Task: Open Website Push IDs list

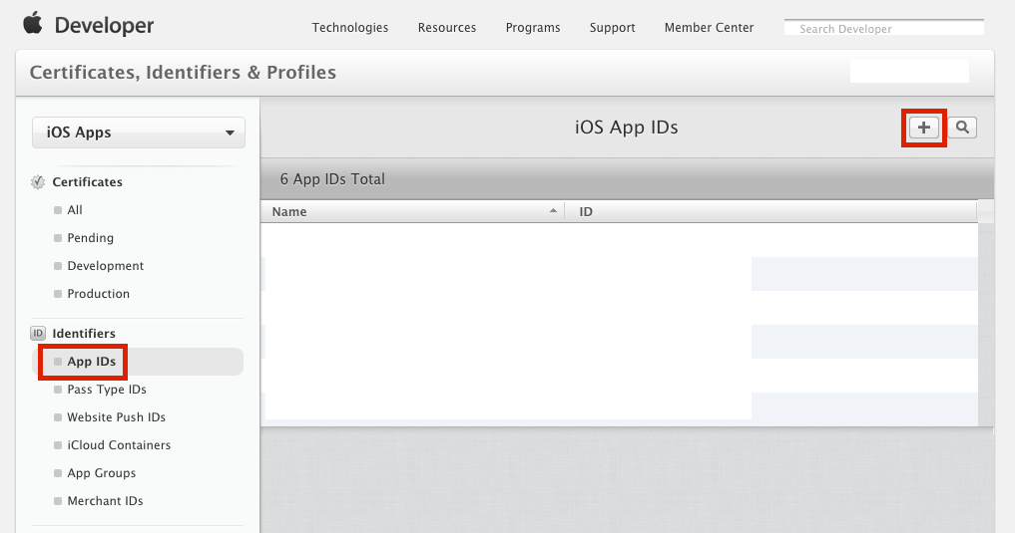Action: (x=116, y=417)
